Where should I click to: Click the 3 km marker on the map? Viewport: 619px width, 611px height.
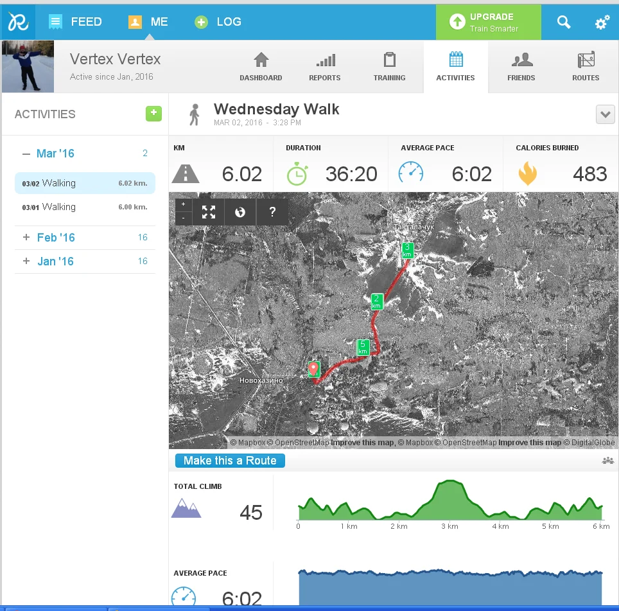coord(407,251)
